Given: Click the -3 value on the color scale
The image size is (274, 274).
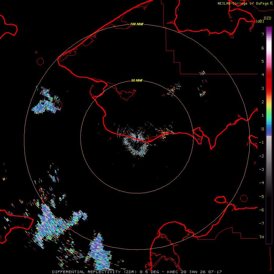Looking at the screenshot, I should (x=262, y=170).
